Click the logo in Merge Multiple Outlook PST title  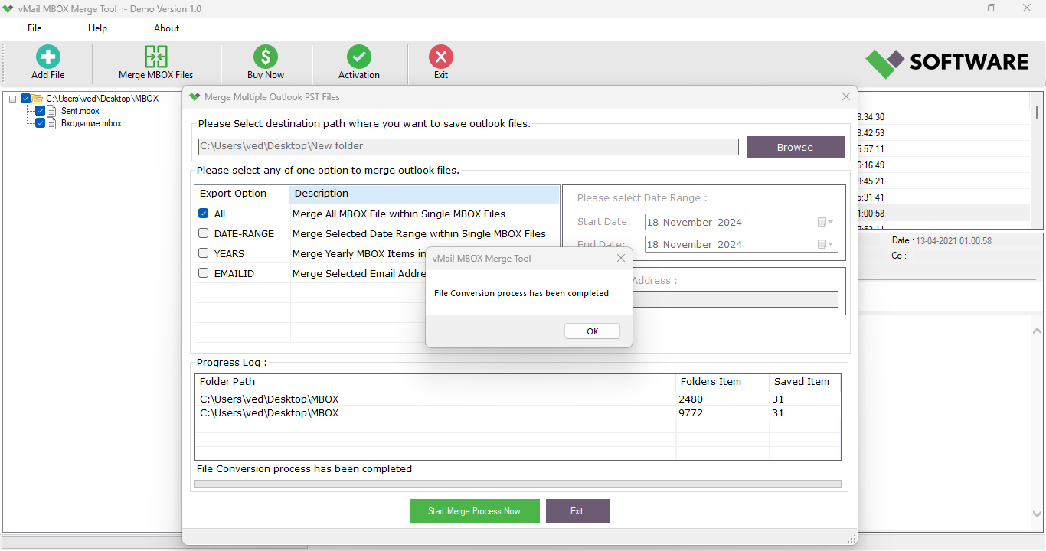click(194, 97)
